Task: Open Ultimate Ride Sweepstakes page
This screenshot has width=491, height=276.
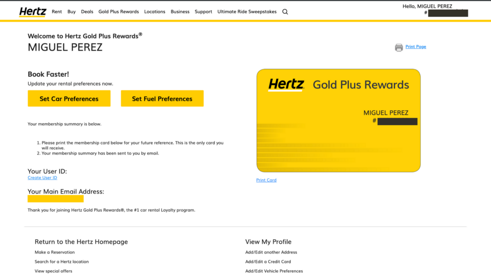Action: (x=247, y=12)
